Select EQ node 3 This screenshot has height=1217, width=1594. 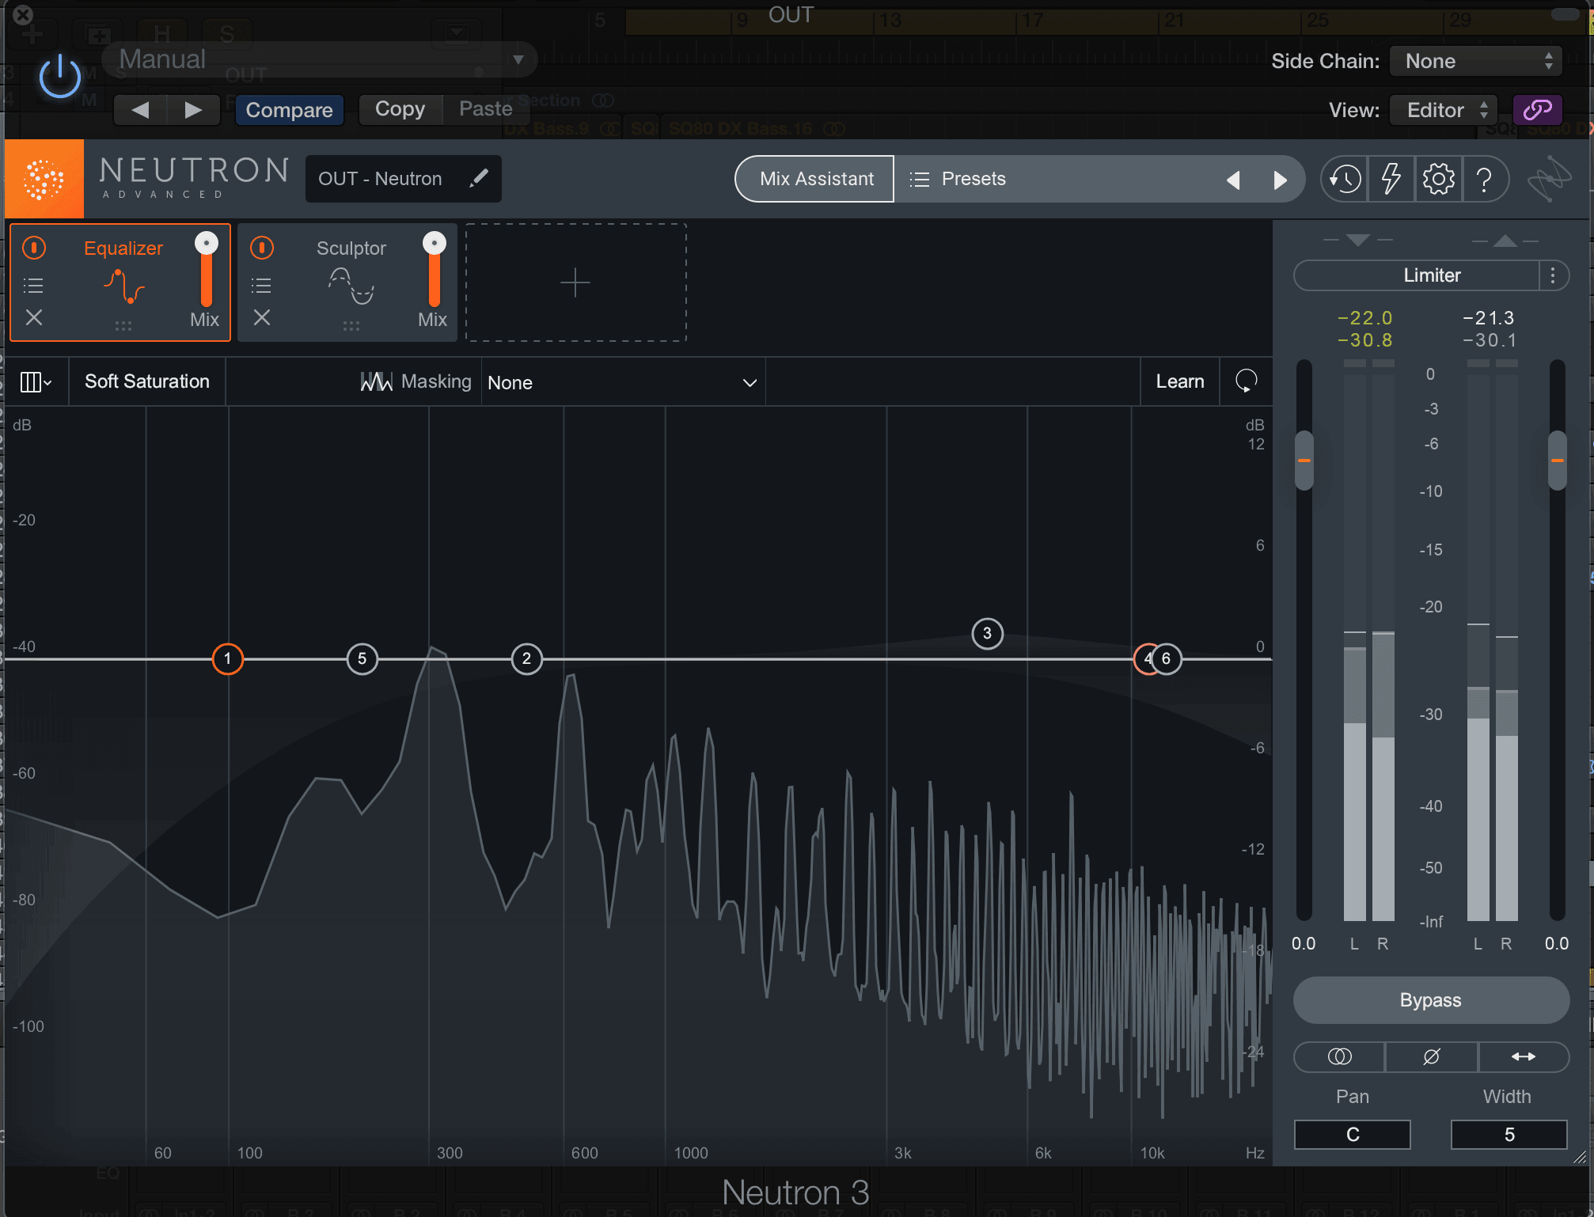[x=987, y=633]
